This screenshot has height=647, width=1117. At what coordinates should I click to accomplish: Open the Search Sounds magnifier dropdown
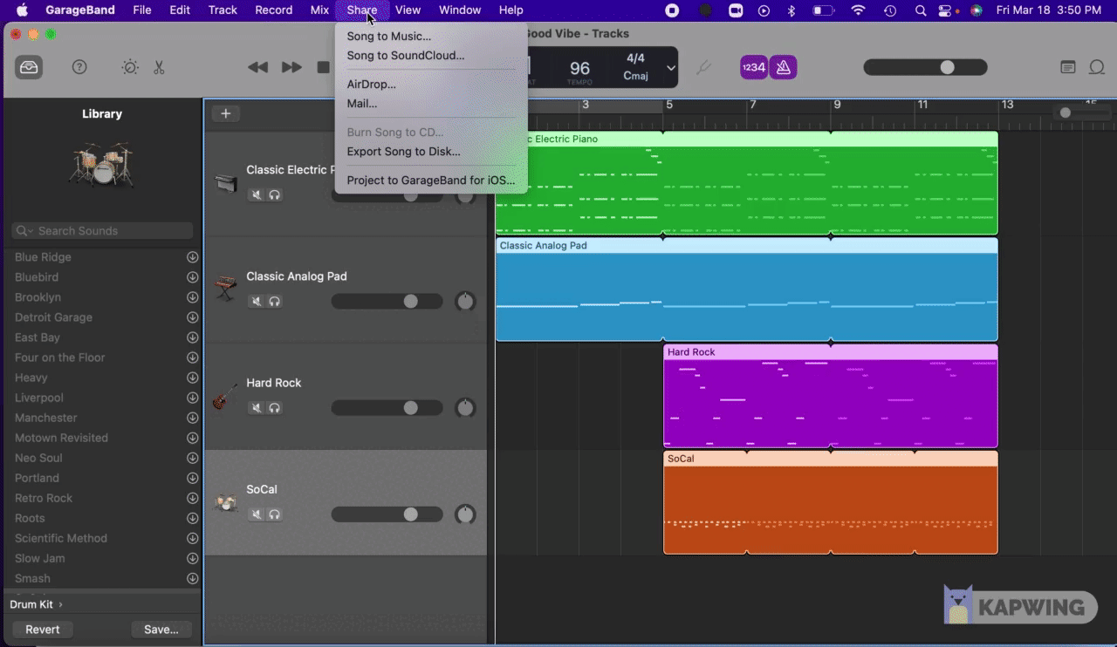(x=24, y=231)
